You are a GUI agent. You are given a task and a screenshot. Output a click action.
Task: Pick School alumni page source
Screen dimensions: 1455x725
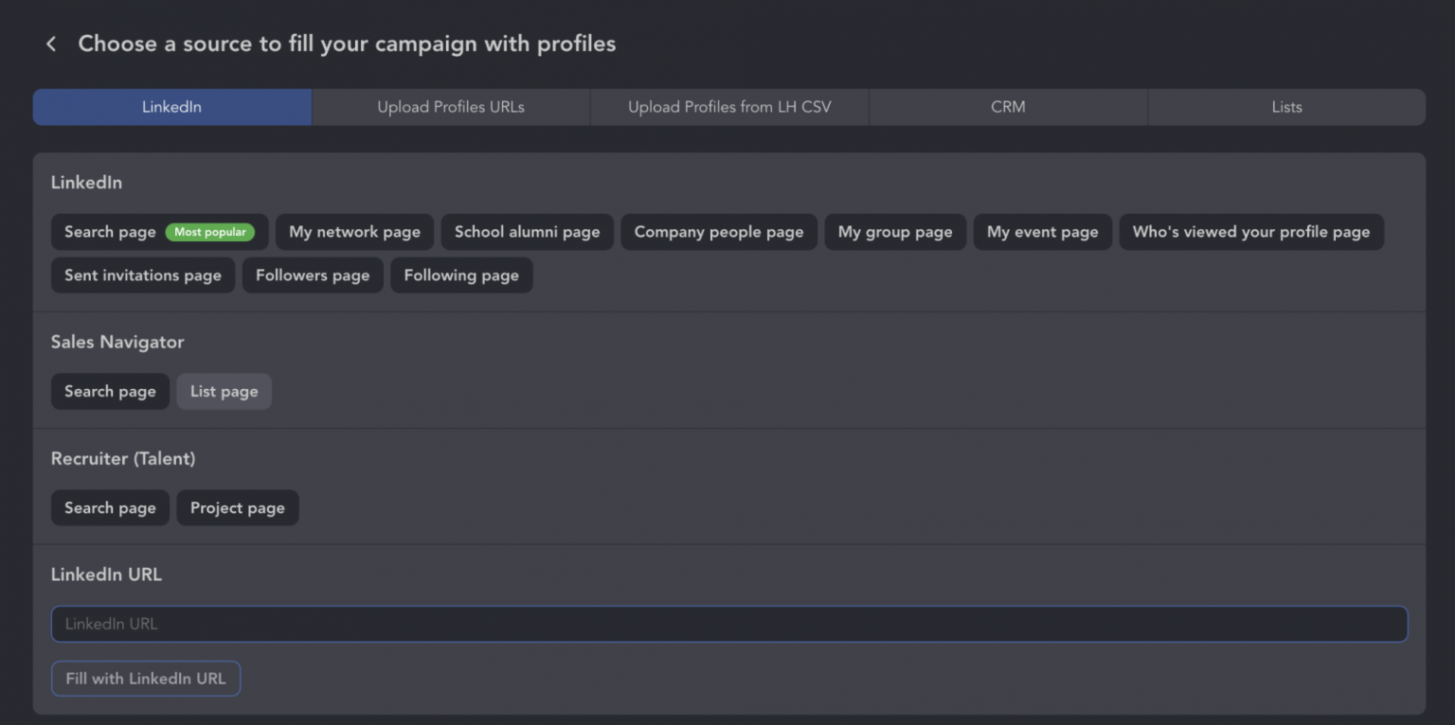tap(527, 232)
